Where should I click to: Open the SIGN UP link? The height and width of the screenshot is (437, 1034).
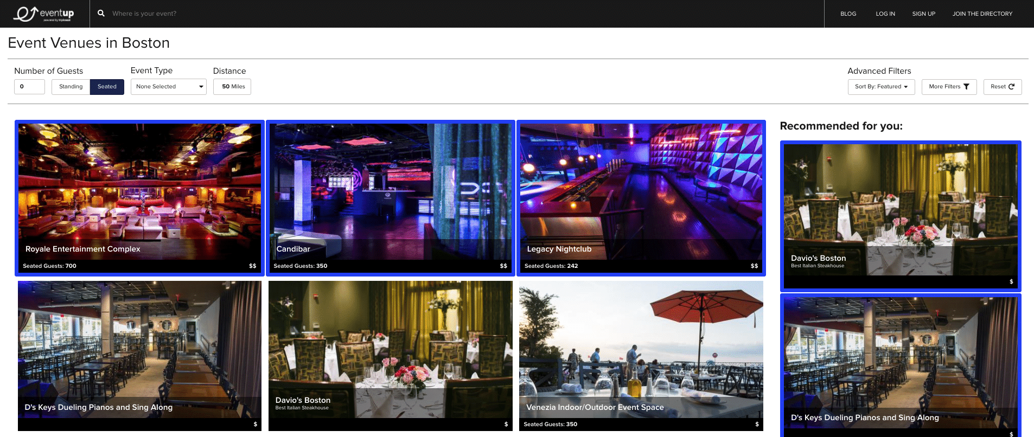923,14
